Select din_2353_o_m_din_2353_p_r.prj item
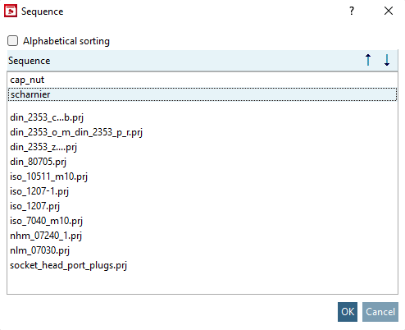Screen dimensions: 405x330 [202, 132]
